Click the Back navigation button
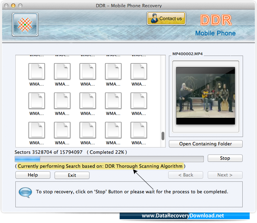Image resolution: width=257 pixels, height=223 pixels. pos(186,175)
